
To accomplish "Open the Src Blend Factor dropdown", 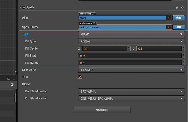I will [131, 91].
